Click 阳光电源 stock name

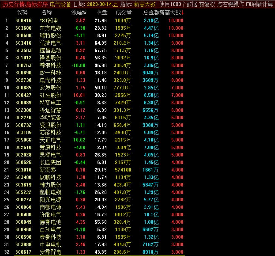pos(51,200)
